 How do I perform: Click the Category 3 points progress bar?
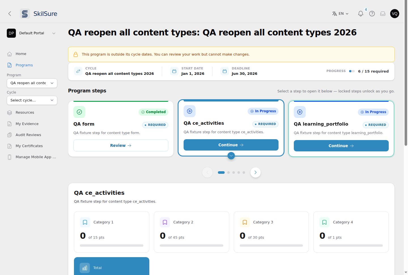pos(271,246)
